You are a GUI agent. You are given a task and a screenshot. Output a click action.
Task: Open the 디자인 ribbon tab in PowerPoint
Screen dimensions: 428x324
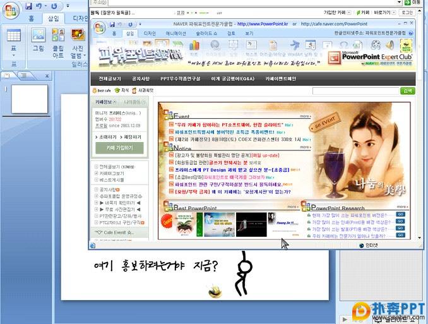click(80, 18)
